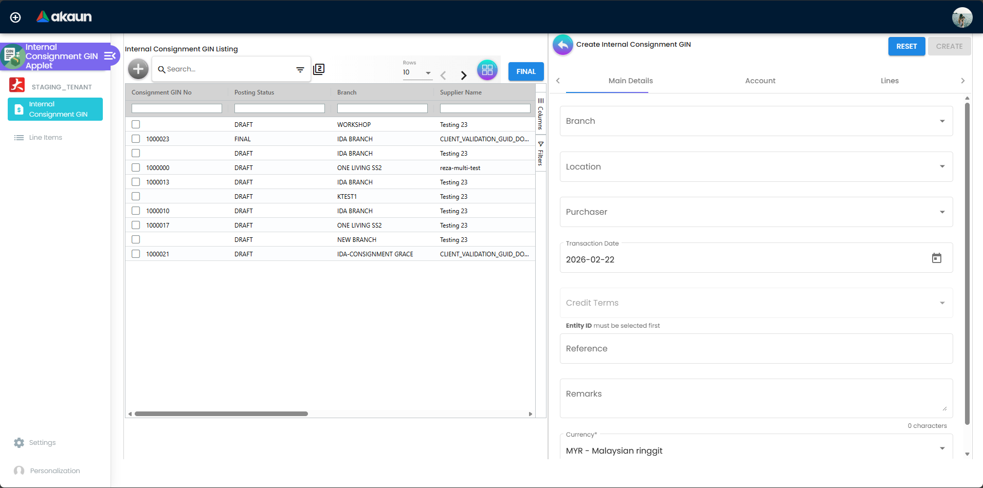Switch to the Account tab
Viewport: 983px width, 488px height.
tap(760, 81)
